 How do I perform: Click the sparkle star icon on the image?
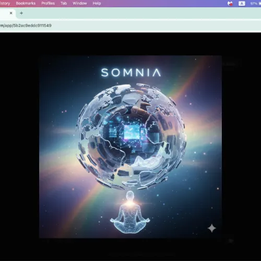(212, 228)
